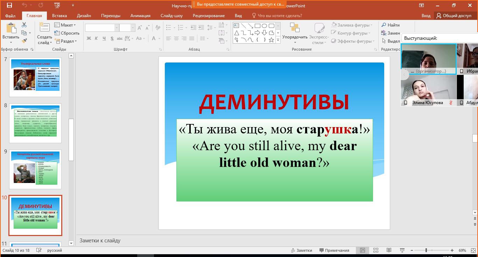Click the Undo arrow in the quick access toolbar
This screenshot has height=257, width=478.
24,5
